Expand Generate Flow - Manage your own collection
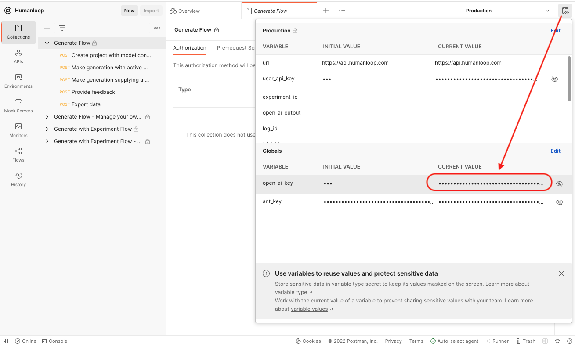 coord(47,117)
